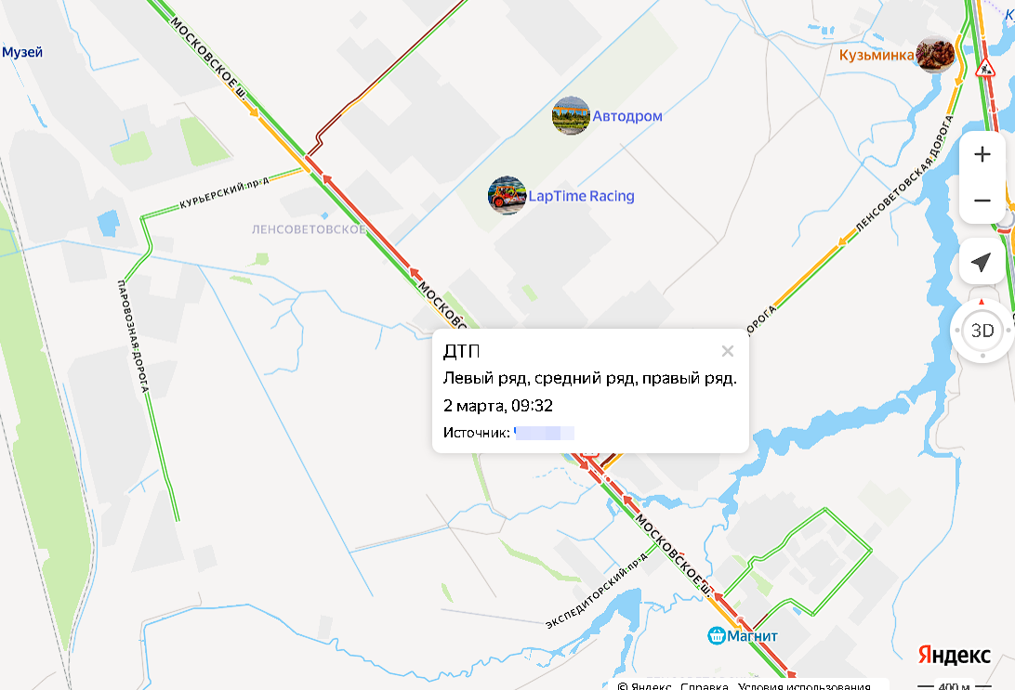This screenshot has height=690, width=1015.
Task: Click the LapTime Racing text label
Action: 581,196
